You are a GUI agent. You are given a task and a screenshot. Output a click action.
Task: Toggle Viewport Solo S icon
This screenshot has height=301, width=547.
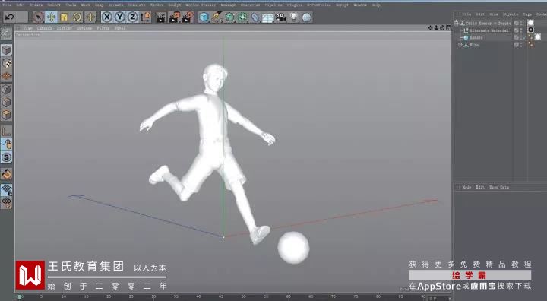[x=6, y=157]
